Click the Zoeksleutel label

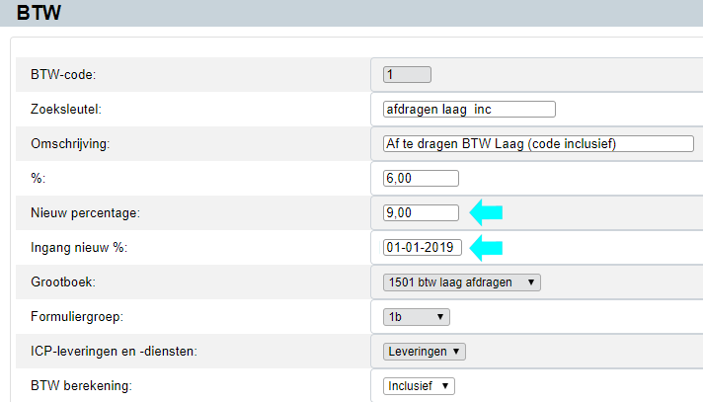(x=67, y=109)
